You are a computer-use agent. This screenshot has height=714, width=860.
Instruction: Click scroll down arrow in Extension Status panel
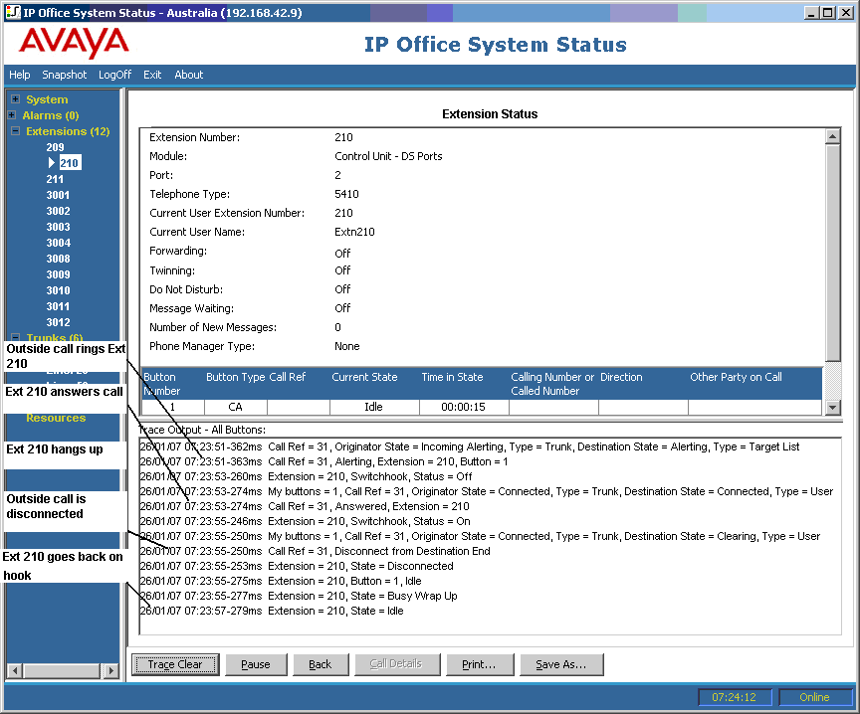tap(832, 407)
